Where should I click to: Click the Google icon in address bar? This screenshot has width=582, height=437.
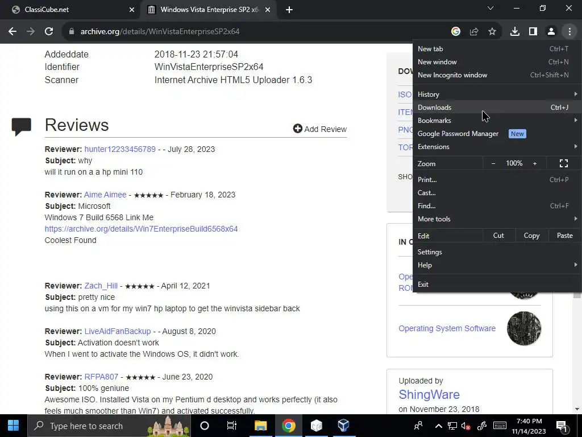click(456, 32)
